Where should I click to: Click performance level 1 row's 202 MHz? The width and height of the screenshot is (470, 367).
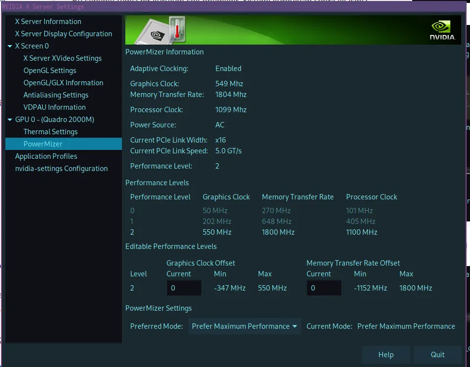click(x=217, y=221)
